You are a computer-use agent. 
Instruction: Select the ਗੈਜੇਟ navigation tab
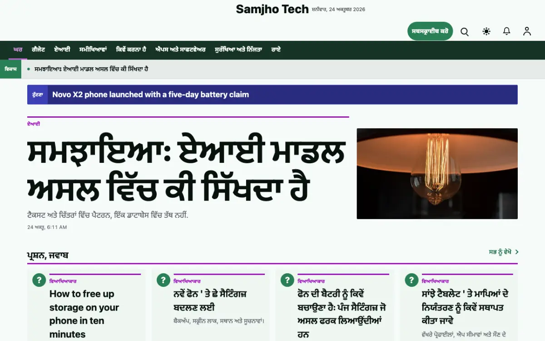point(38,50)
